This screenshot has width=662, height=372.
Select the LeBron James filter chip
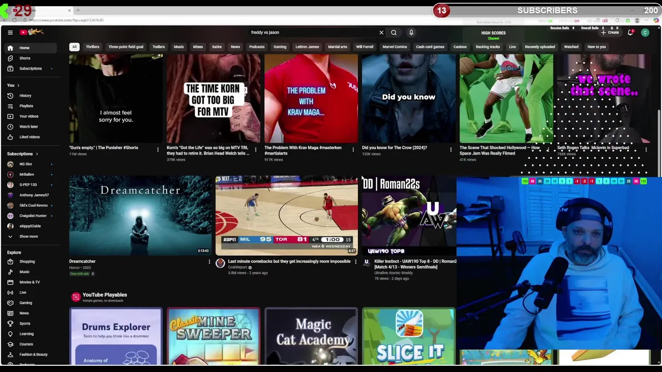tap(307, 47)
